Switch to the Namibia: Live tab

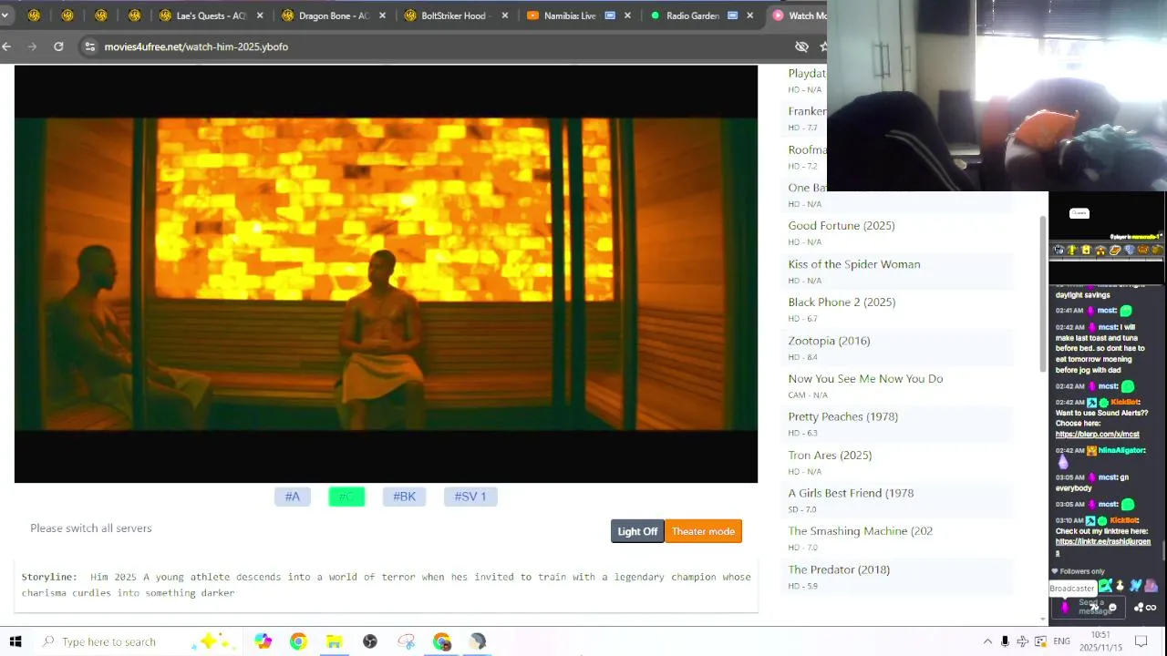coord(570,15)
